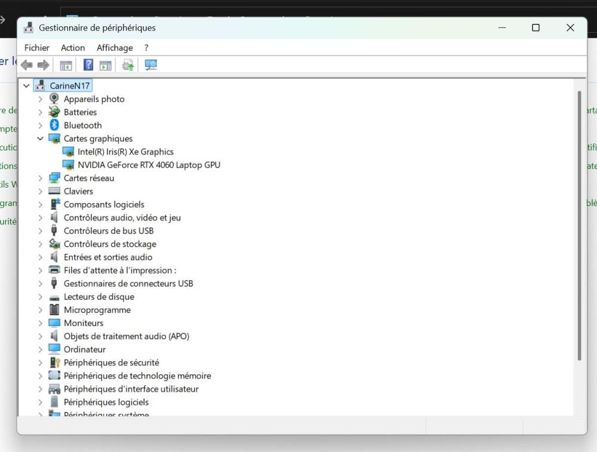Select Files d'attente à l'impression label
The width and height of the screenshot is (597, 452).
click(x=121, y=270)
